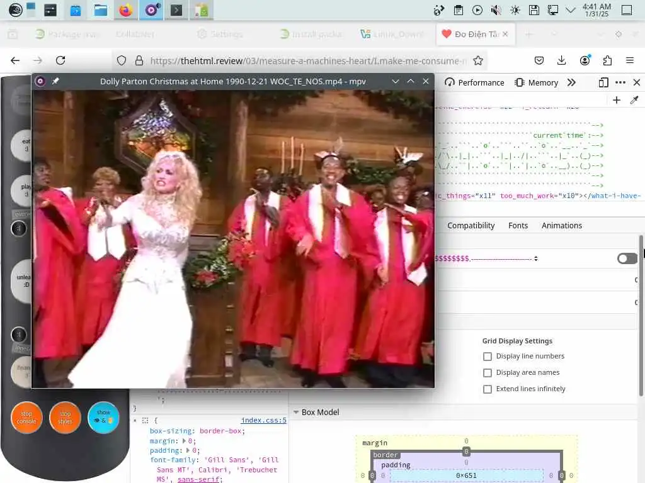The image size is (645, 483).
Task: Open the Compatibility inspector tab
Action: pyautogui.click(x=471, y=226)
